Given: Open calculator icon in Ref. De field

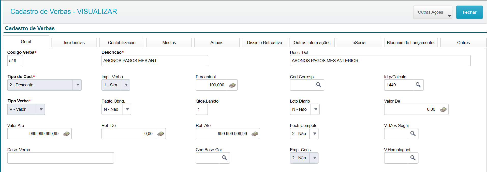Looking at the screenshot, I should point(160,134).
